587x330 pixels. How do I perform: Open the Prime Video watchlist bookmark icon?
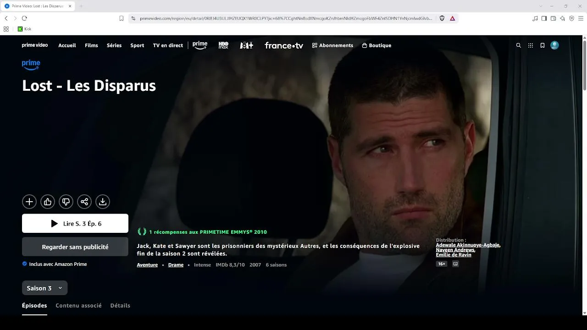point(543,45)
